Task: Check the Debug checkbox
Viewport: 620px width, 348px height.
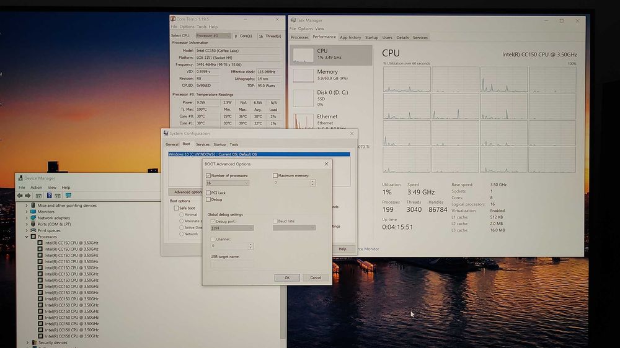Action: 208,199
